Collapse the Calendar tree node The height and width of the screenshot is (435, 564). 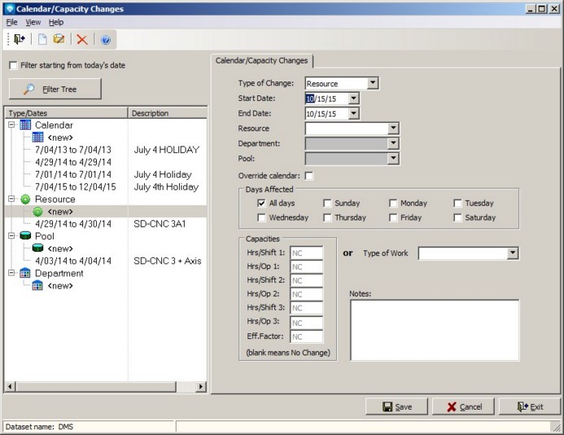pyautogui.click(x=11, y=125)
